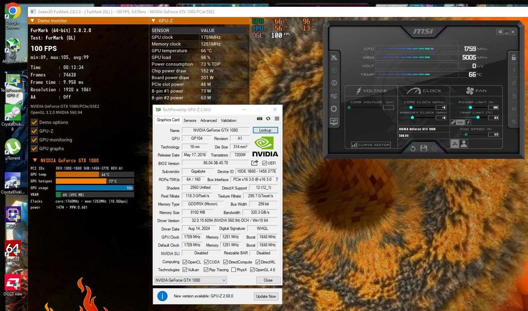
Task: Click the Close button in GPU-Z
Action: (x=268, y=280)
